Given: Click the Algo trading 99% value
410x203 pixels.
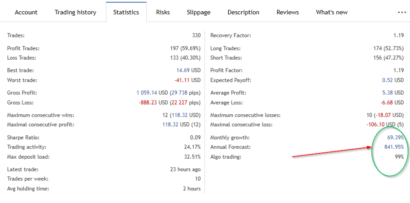Looking at the screenshot, I should [399, 157].
